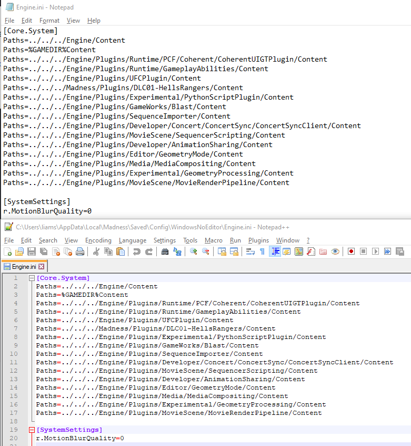The width and height of the screenshot is (411, 446).
Task: Click the DLC01-HellsRangers path line in Notepad++
Action: point(156,328)
